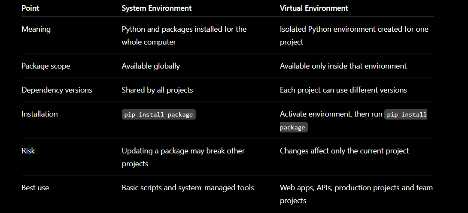The height and width of the screenshot is (213, 468).
Task: Select the Package scope row label
Action: tap(46, 66)
